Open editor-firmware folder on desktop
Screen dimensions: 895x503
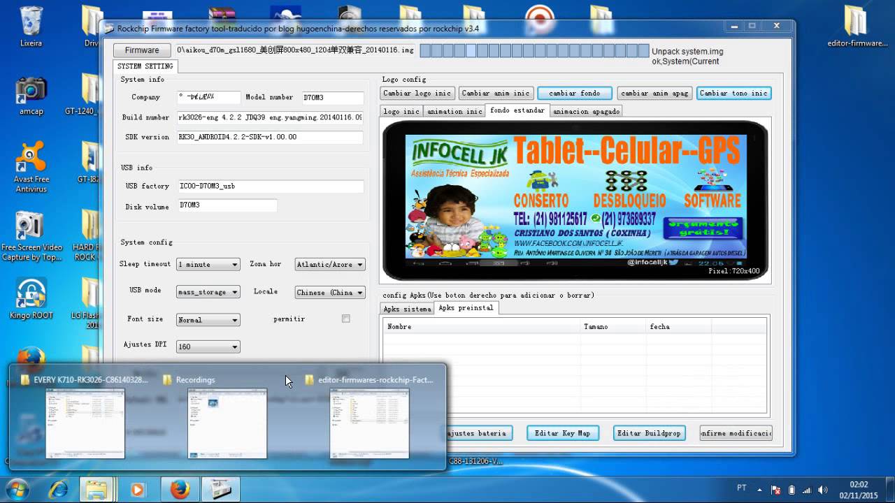click(x=857, y=27)
